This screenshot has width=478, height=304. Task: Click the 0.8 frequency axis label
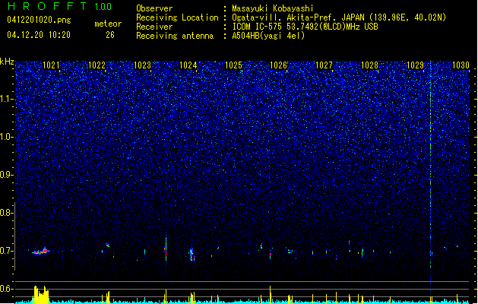tap(7, 213)
